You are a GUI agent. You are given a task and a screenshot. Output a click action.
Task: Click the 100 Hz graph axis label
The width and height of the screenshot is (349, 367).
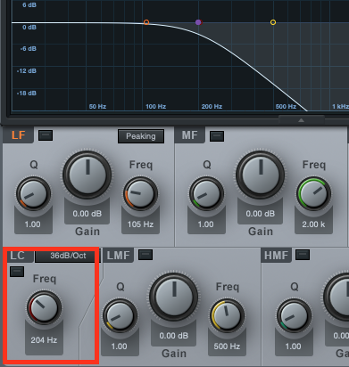click(155, 106)
